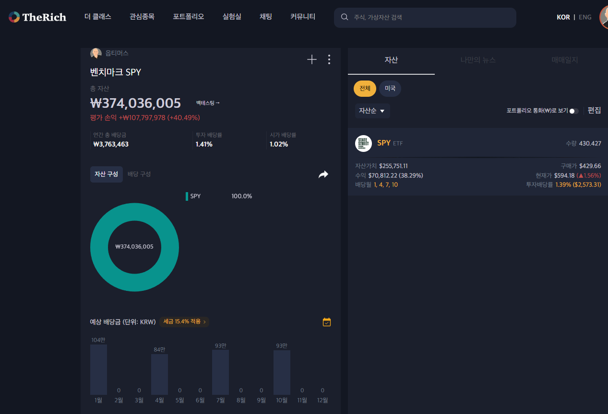Click the search magnifier icon
Image resolution: width=608 pixels, height=414 pixels.
pos(345,17)
